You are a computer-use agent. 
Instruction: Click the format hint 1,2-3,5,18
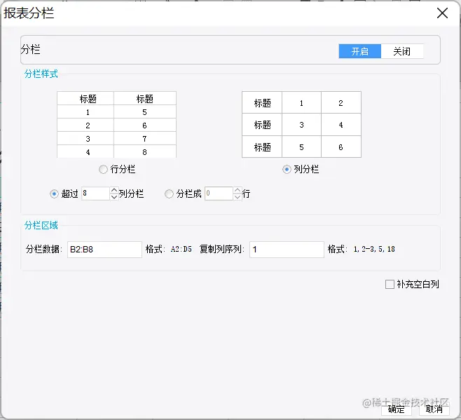[x=374, y=250]
